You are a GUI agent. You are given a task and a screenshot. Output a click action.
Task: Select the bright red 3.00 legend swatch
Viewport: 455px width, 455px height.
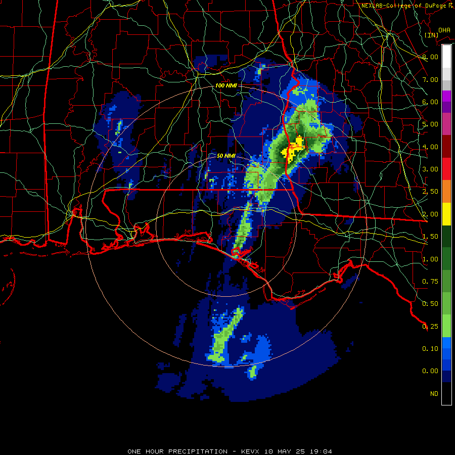tap(446, 169)
